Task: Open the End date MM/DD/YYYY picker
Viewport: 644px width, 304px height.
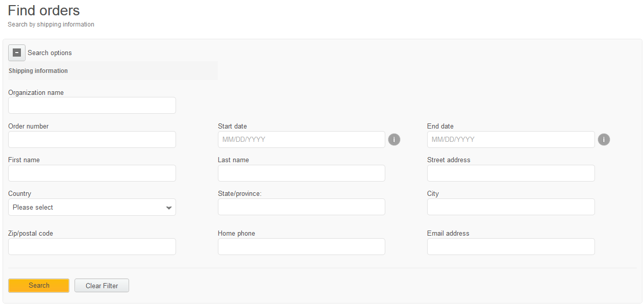Action: [510, 139]
